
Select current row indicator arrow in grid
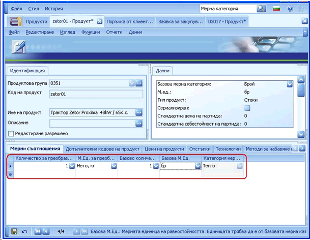tap(10, 166)
